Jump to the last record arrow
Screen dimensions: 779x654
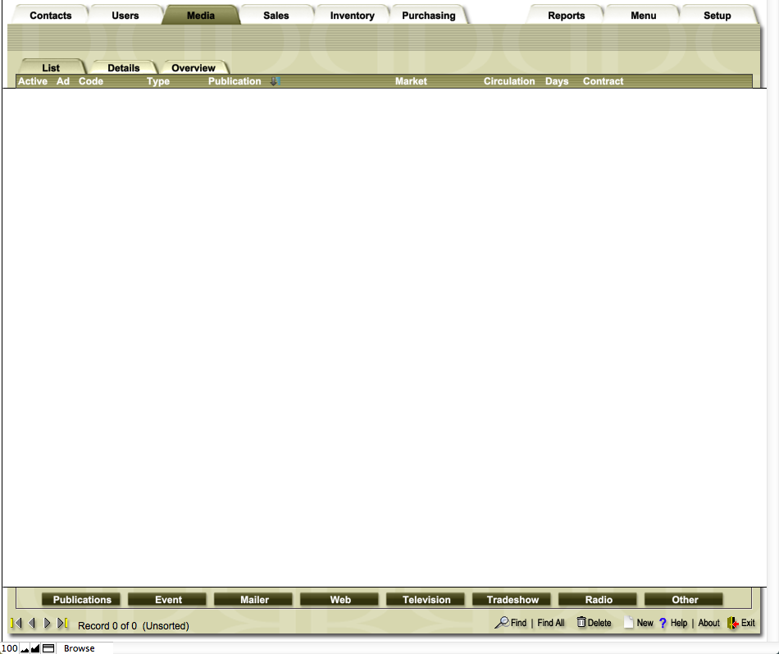63,624
